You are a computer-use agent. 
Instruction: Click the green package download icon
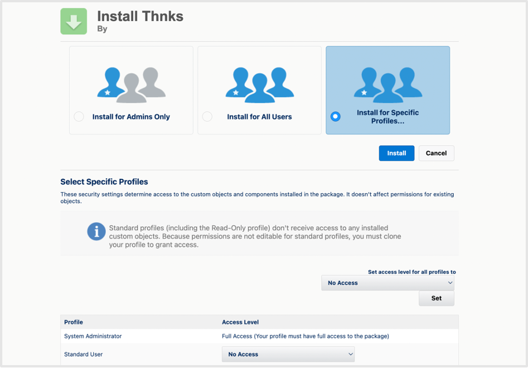point(73,21)
